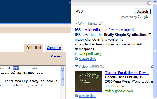Click the Search button
Image resolution: width=157 pixels, height=99 pixels.
click(142, 11)
